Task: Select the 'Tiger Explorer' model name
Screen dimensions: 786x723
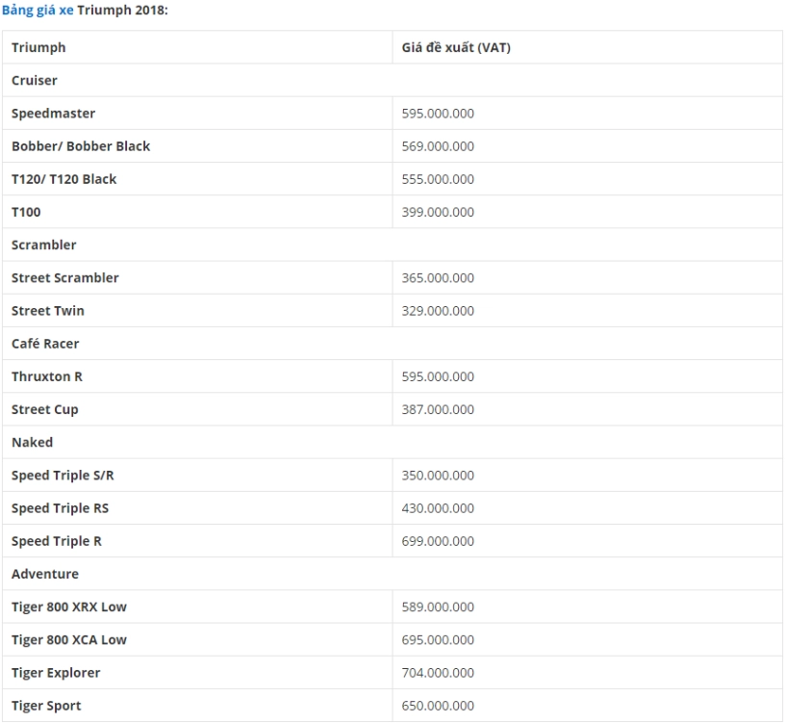Action: (x=56, y=673)
